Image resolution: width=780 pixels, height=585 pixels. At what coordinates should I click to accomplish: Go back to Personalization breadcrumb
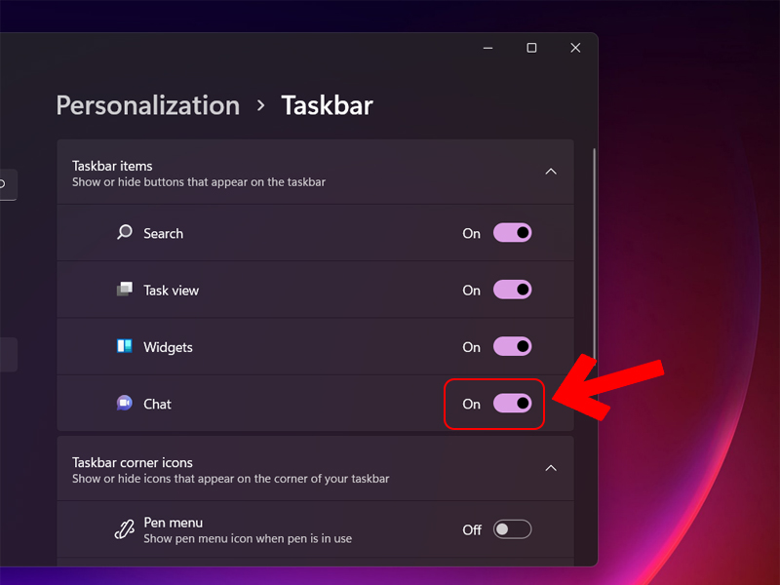[148, 105]
